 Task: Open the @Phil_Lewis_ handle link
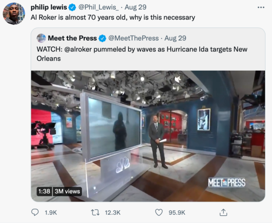click(99, 7)
